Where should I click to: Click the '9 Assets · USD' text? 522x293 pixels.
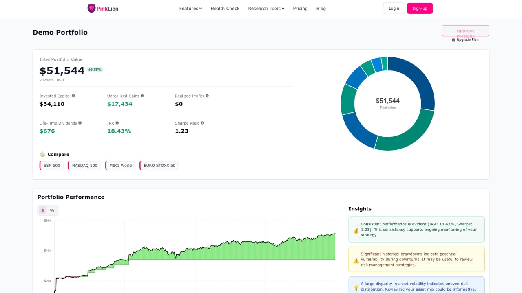(51, 80)
